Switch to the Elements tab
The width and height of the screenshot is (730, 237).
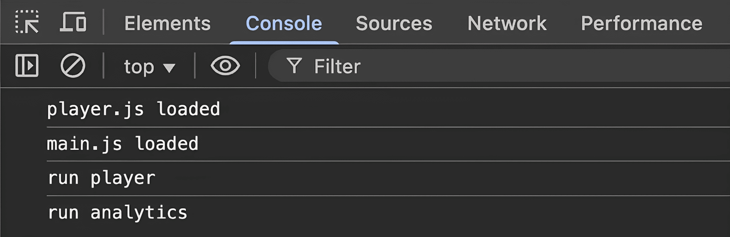(x=168, y=23)
